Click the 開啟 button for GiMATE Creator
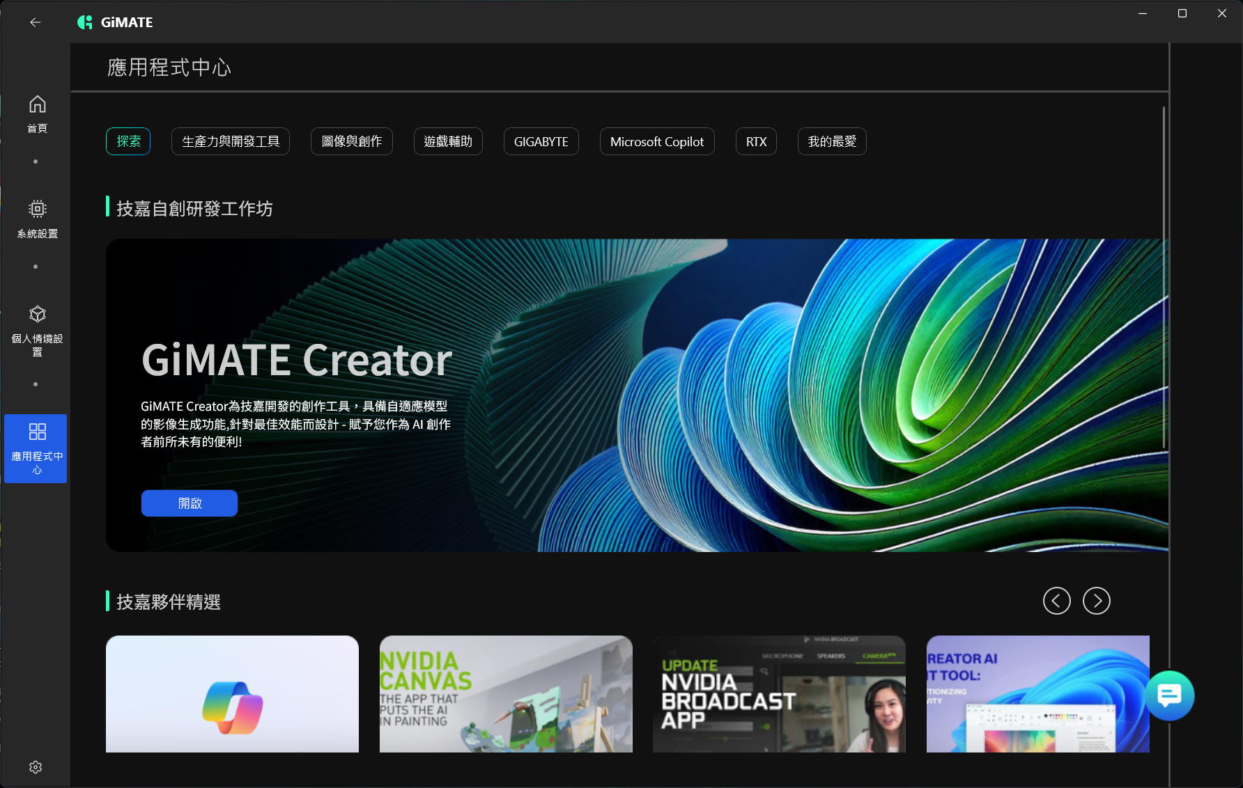 pos(190,503)
